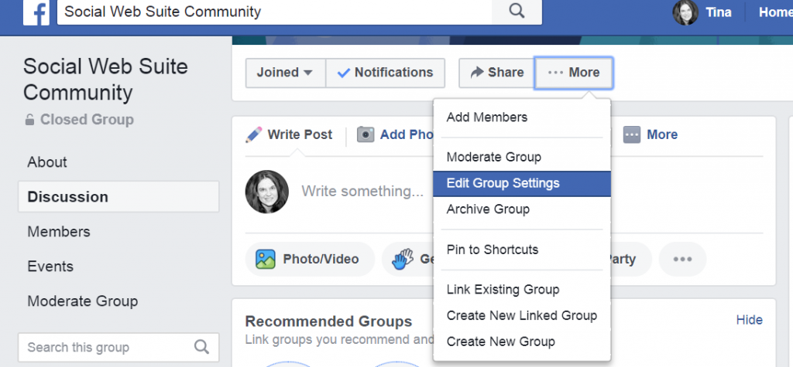
Task: Open the ellipsis pill beside Party option
Action: pos(682,260)
